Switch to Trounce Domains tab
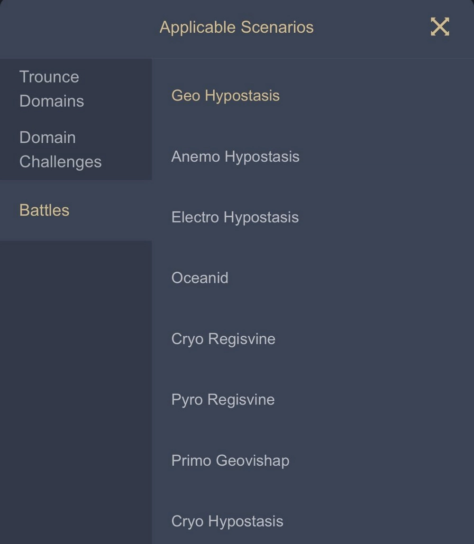This screenshot has width=474, height=544. (x=51, y=89)
